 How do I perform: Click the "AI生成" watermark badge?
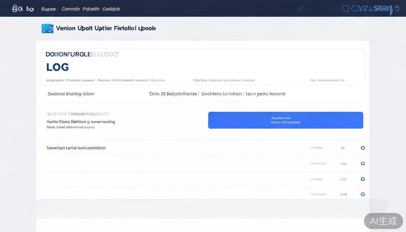point(383,221)
